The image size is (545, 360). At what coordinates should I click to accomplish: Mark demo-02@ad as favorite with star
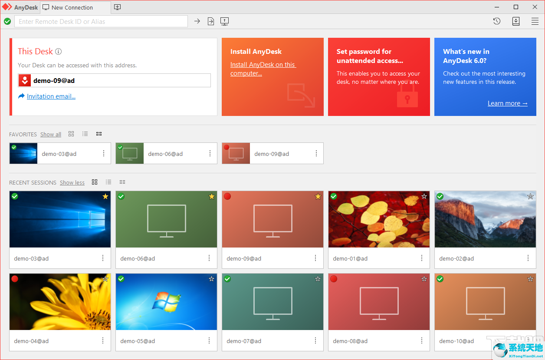pos(531,196)
